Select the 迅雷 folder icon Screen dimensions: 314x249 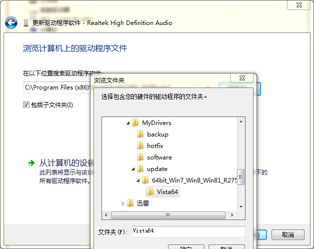point(130,203)
